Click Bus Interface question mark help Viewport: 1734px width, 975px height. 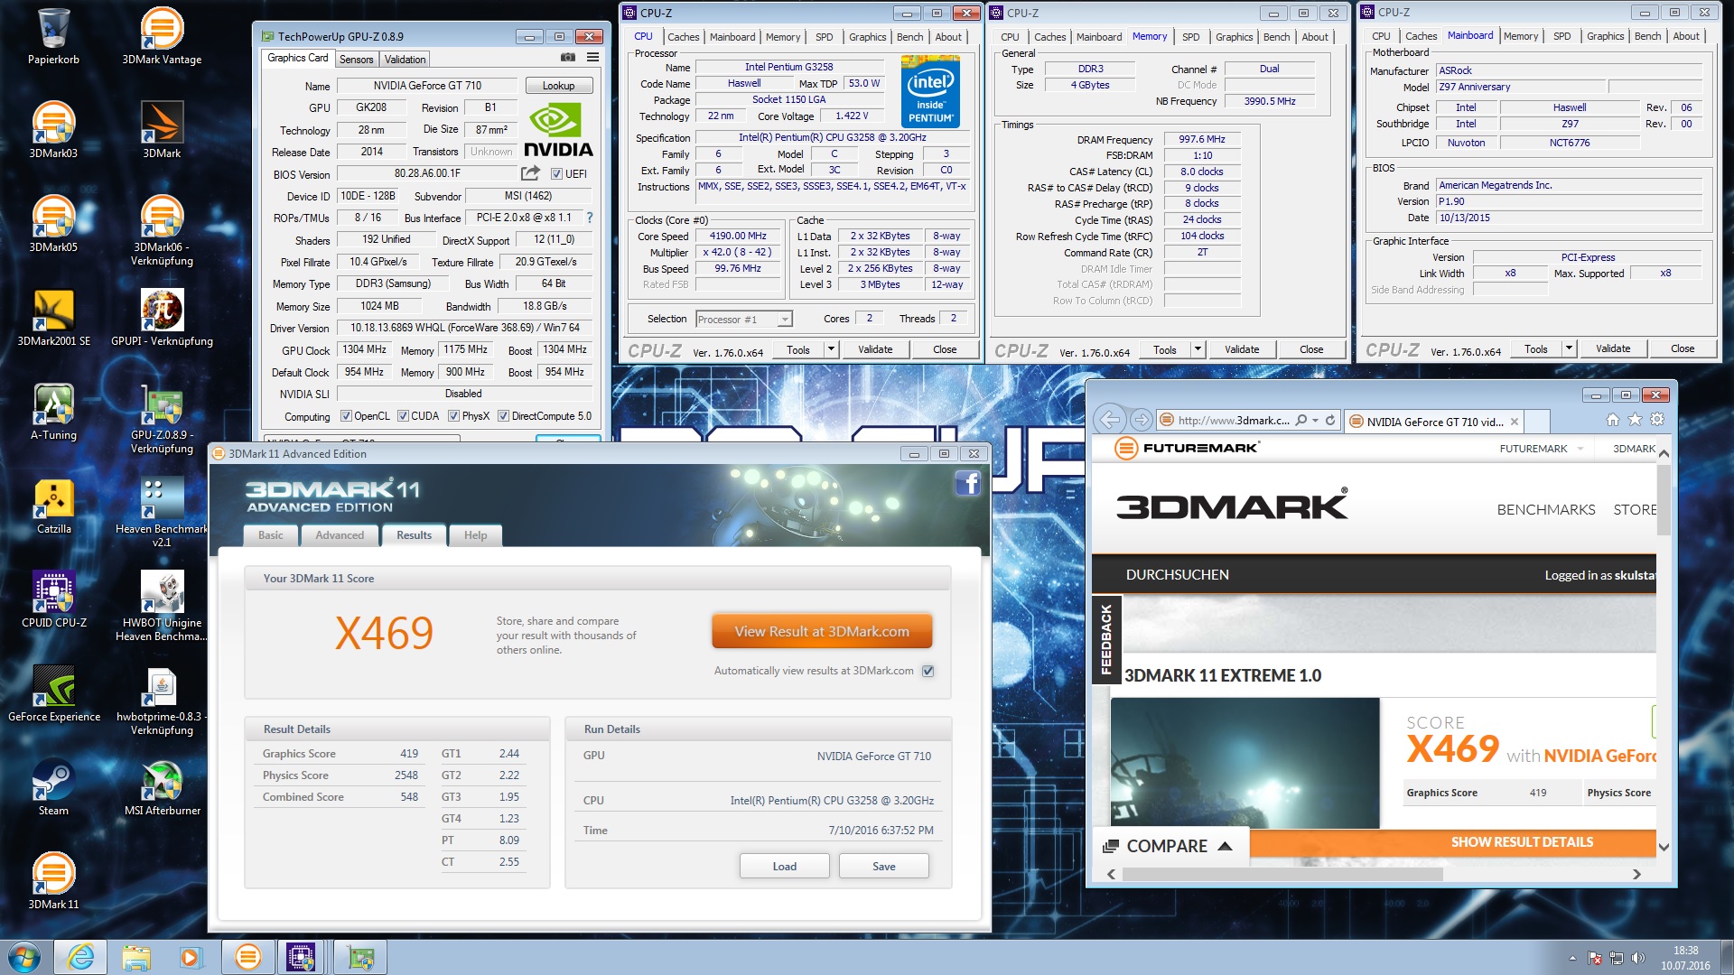pyautogui.click(x=590, y=218)
